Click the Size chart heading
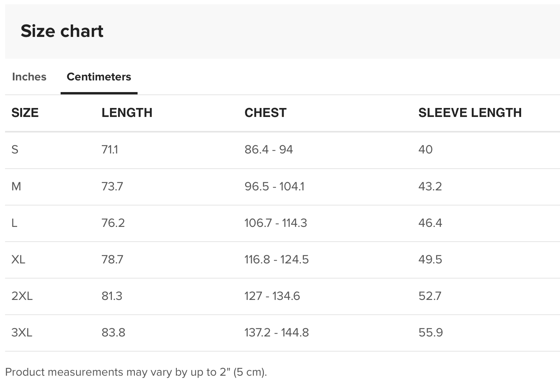This screenshot has height=385, width=560. 62,31
